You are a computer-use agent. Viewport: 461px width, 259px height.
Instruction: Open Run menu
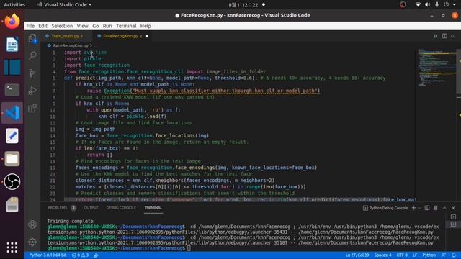click(x=107, y=26)
